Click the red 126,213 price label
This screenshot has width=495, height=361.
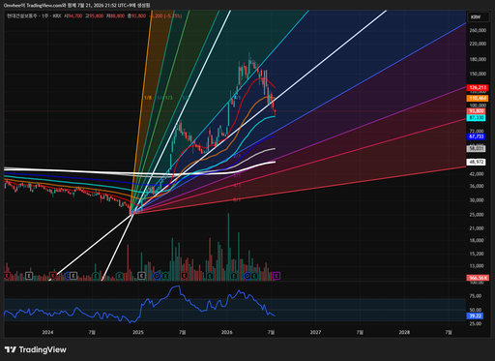(x=478, y=88)
